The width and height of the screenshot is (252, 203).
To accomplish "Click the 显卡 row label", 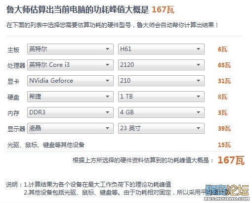I will pyautogui.click(x=13, y=81).
